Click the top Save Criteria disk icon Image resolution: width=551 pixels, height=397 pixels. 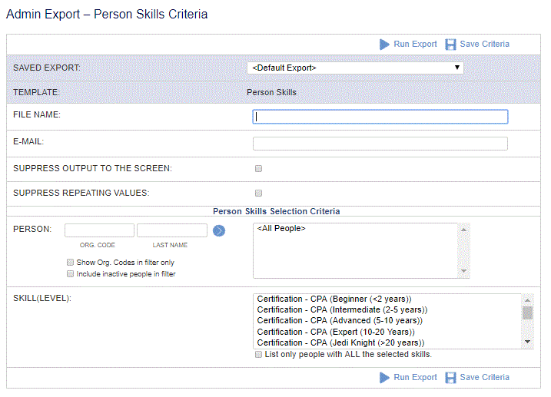450,45
